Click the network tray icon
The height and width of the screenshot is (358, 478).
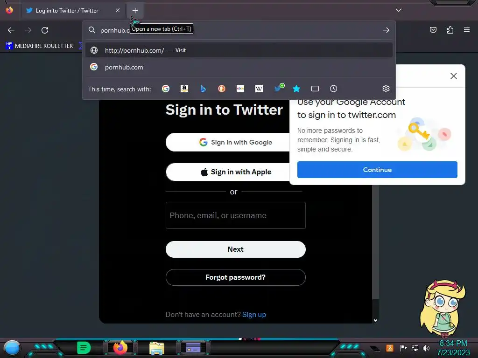pos(415,348)
